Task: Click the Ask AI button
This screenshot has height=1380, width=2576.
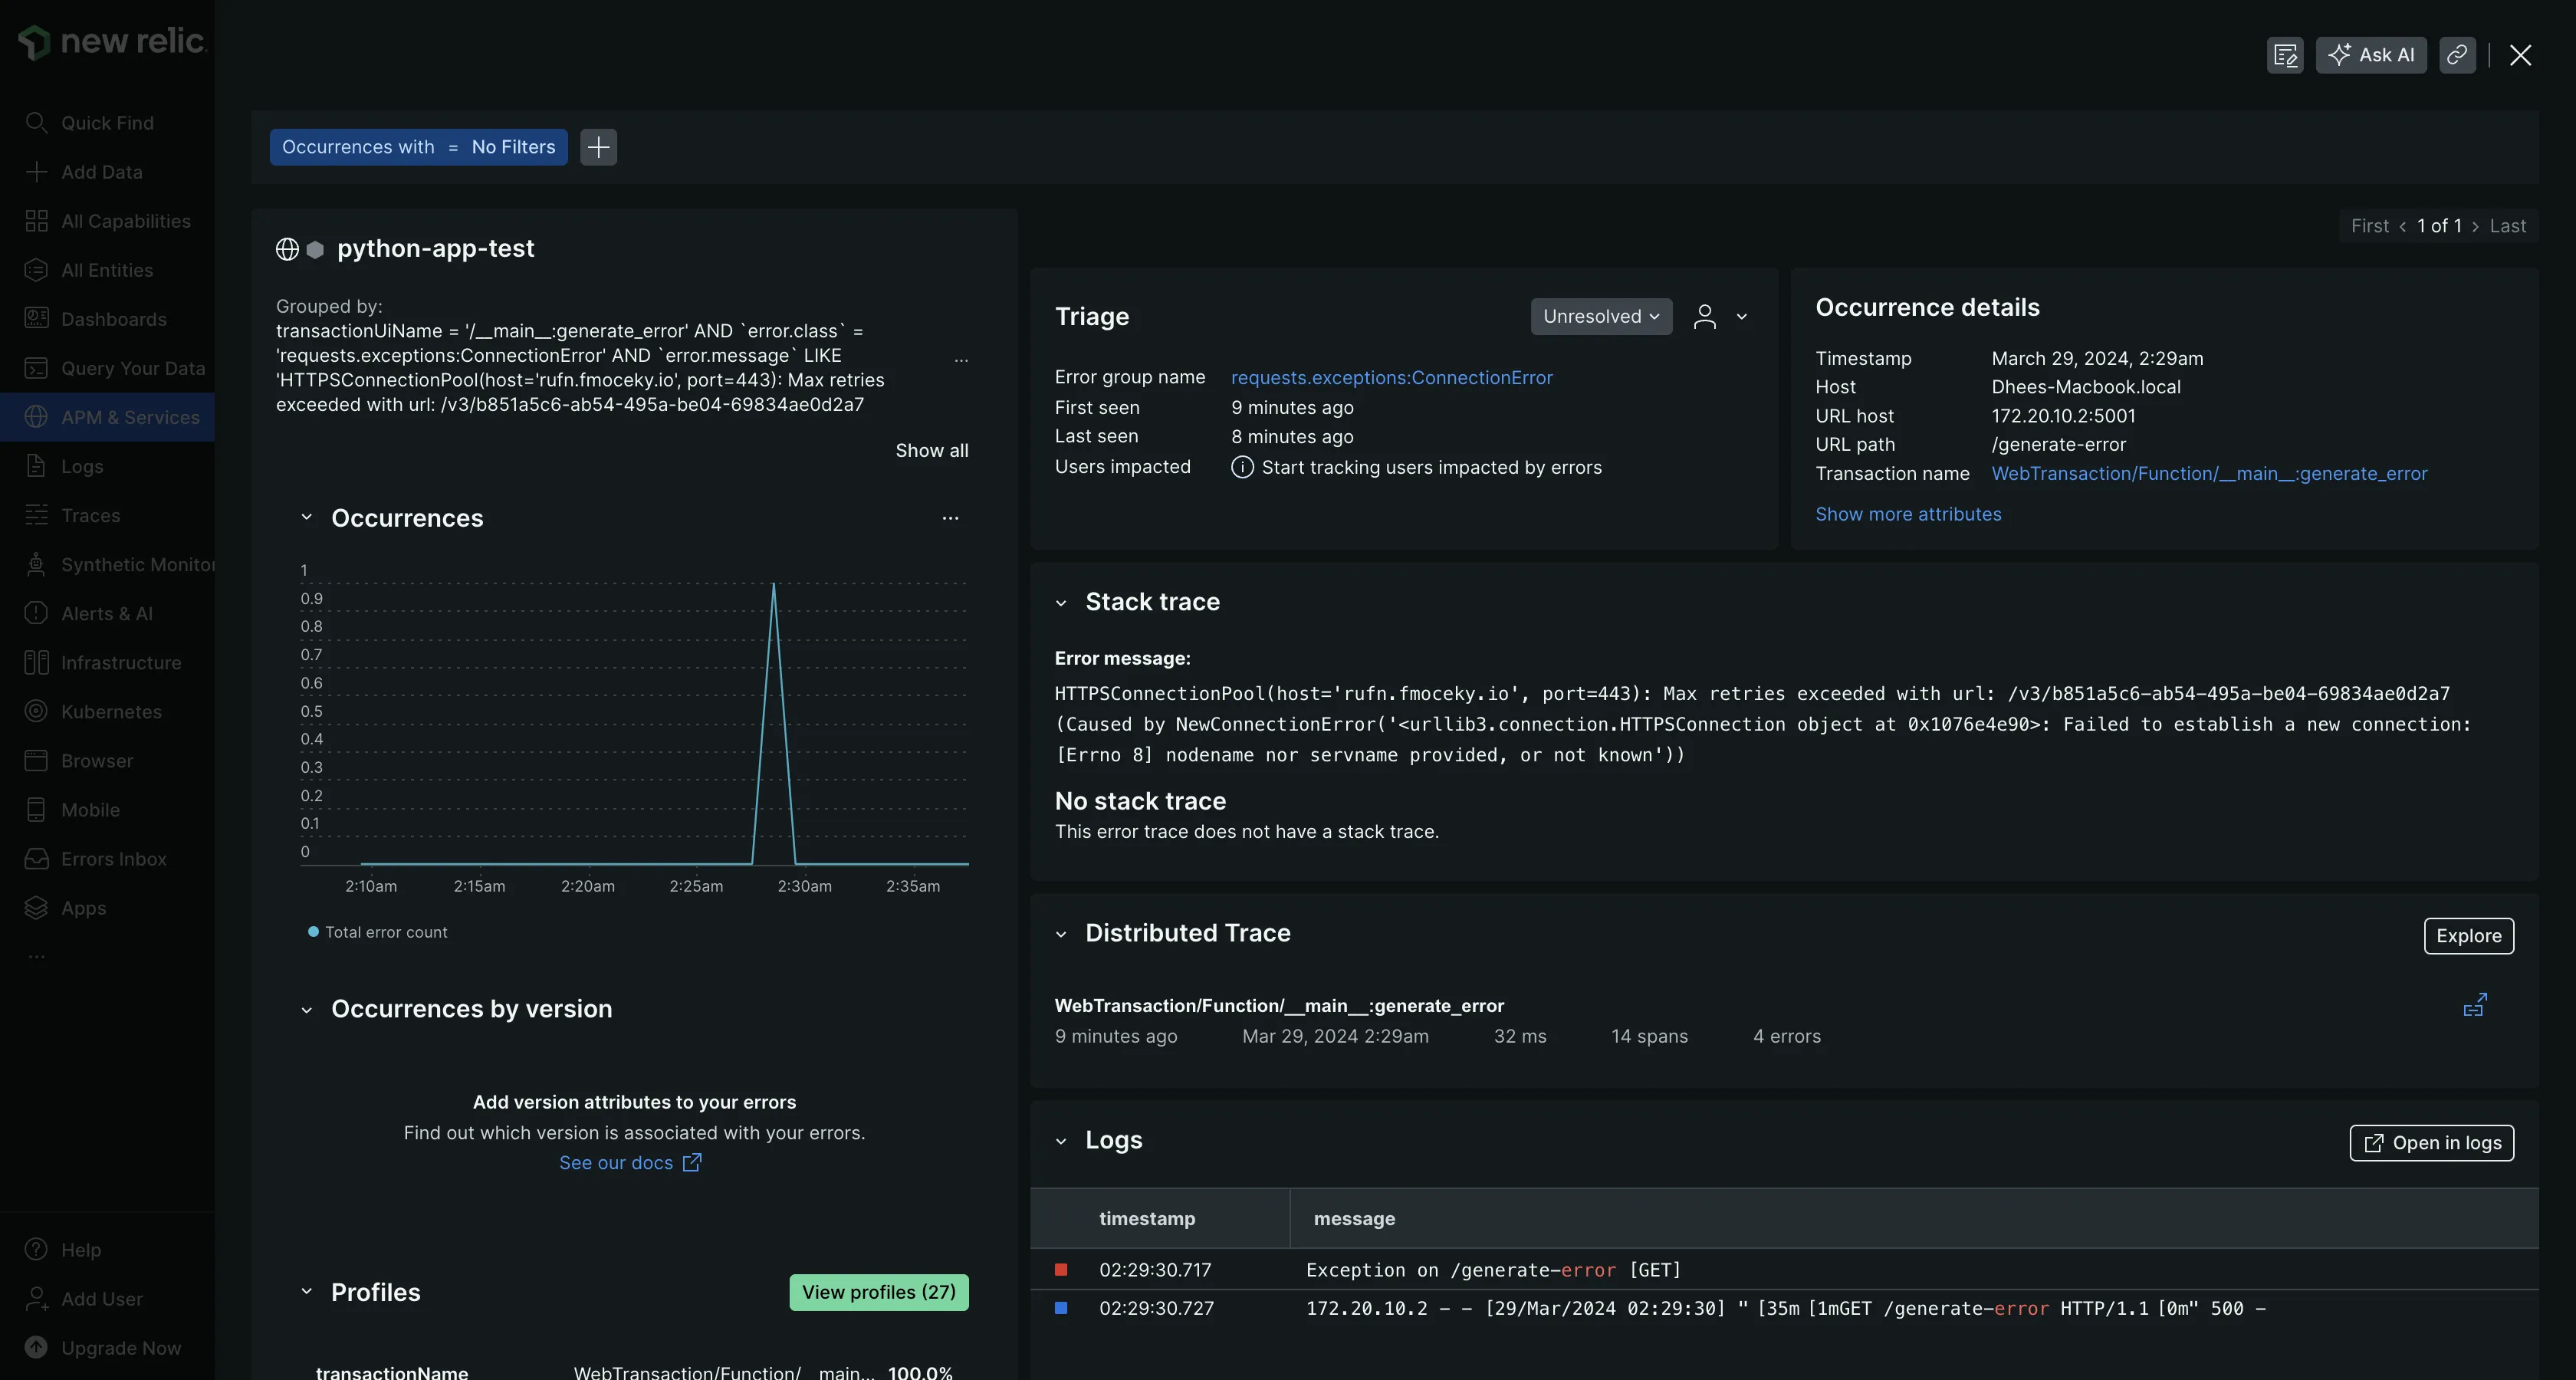Action: (2371, 55)
